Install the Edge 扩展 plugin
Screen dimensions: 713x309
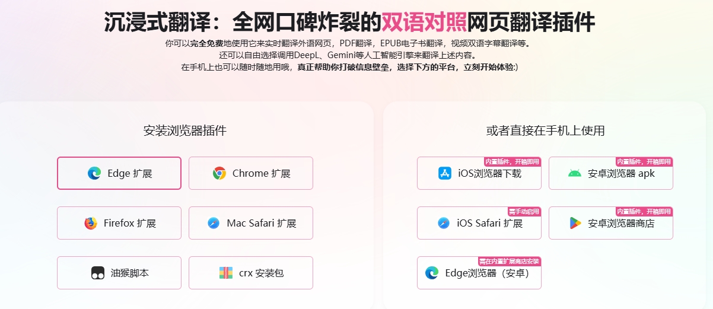coord(119,173)
